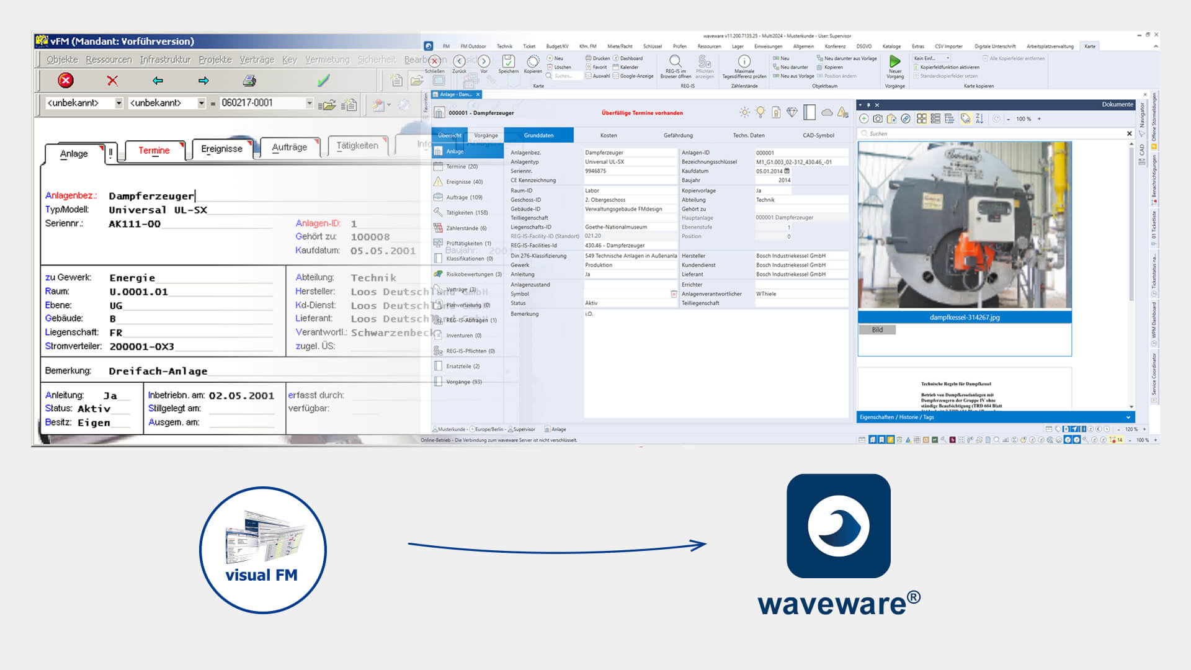Click Dashboard button in Karte group
Viewport: 1191px width, 670px height.
coord(628,58)
